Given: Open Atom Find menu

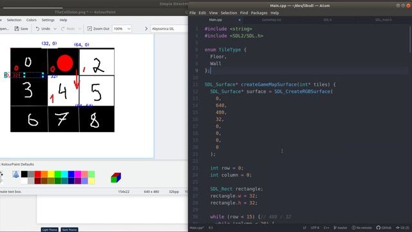Looking at the screenshot, I should (244, 13).
